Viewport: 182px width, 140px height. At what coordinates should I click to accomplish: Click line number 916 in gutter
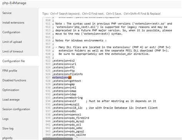(48, 41)
